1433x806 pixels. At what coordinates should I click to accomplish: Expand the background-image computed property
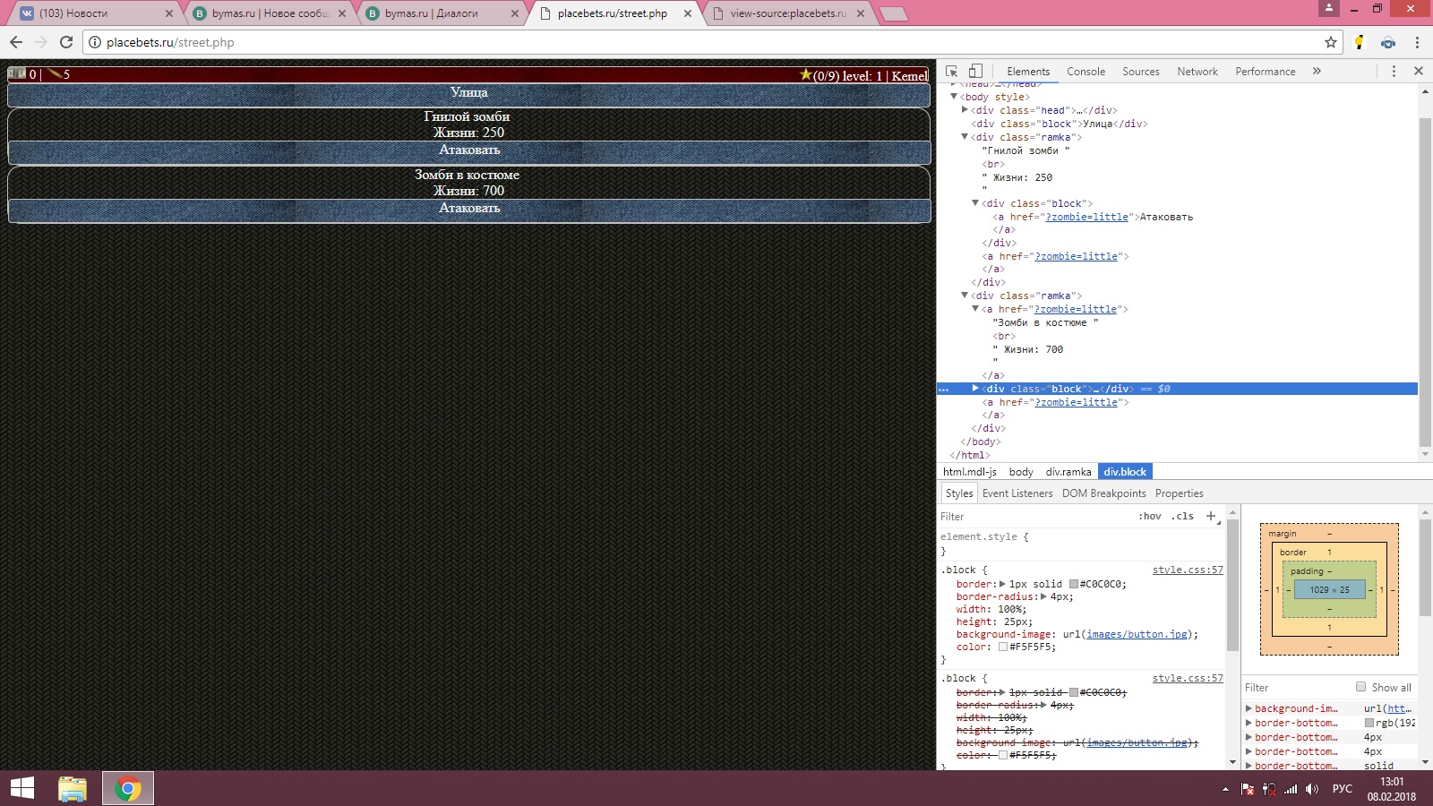(x=1249, y=708)
